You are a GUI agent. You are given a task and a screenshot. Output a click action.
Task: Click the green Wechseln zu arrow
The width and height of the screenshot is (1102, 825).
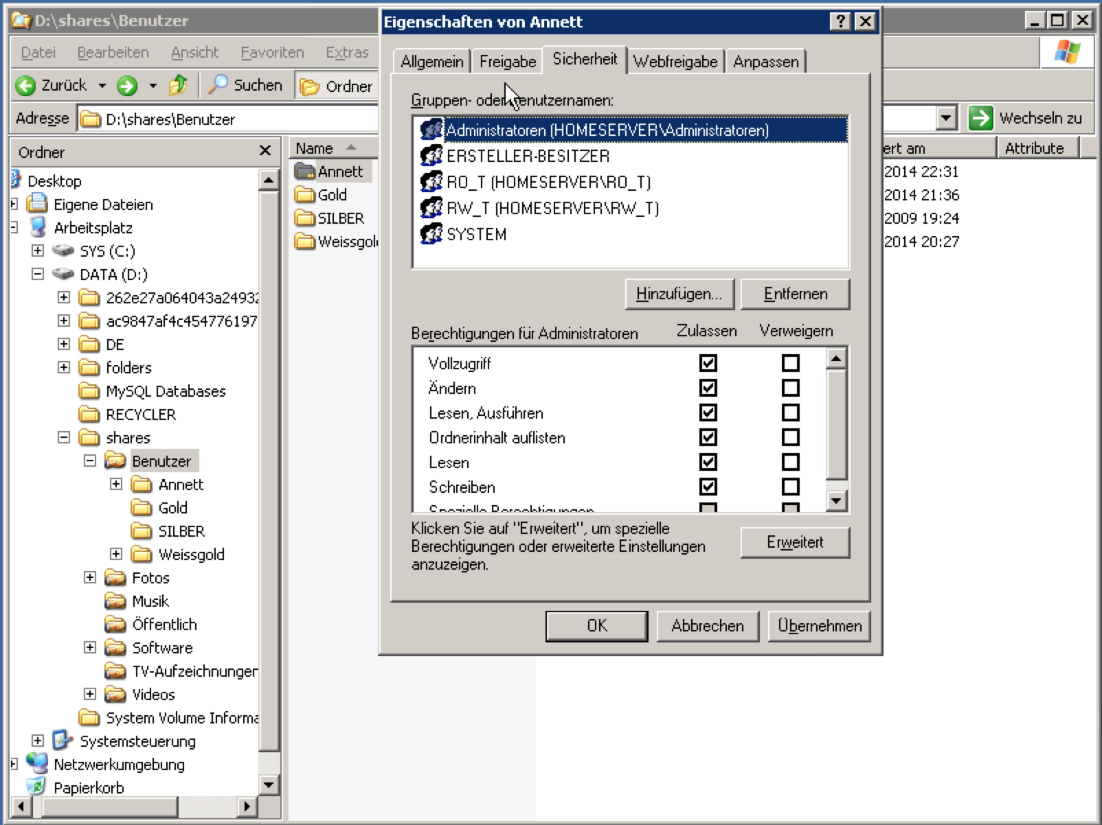[980, 118]
